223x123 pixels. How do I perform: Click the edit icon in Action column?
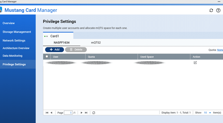pyautogui.click(x=195, y=62)
